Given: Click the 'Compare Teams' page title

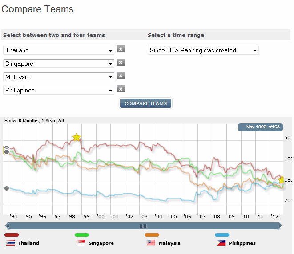Looking at the screenshot, I should [x=37, y=9].
